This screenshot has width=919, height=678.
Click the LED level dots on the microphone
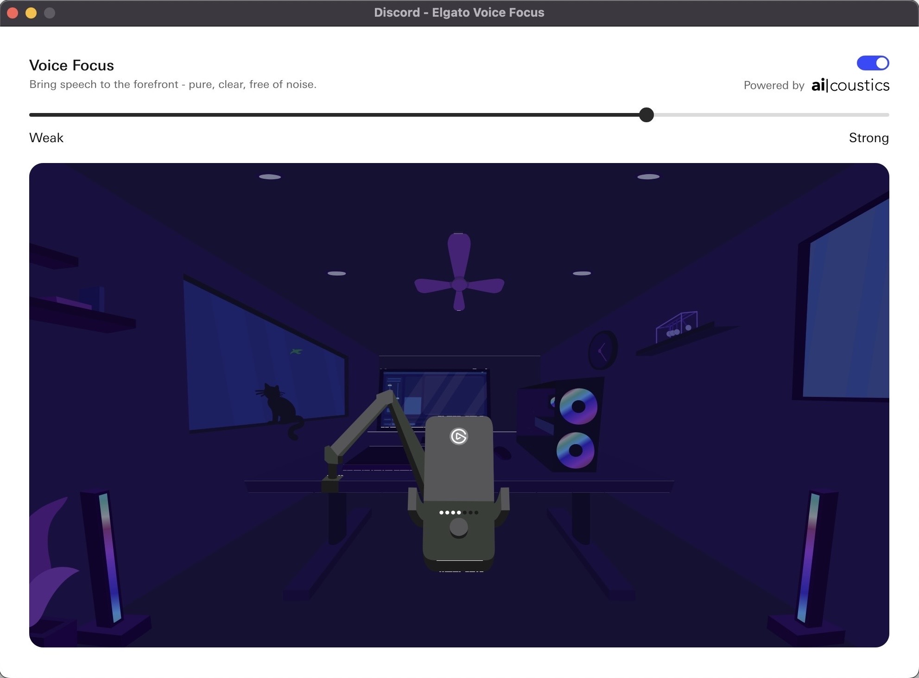[x=458, y=513]
